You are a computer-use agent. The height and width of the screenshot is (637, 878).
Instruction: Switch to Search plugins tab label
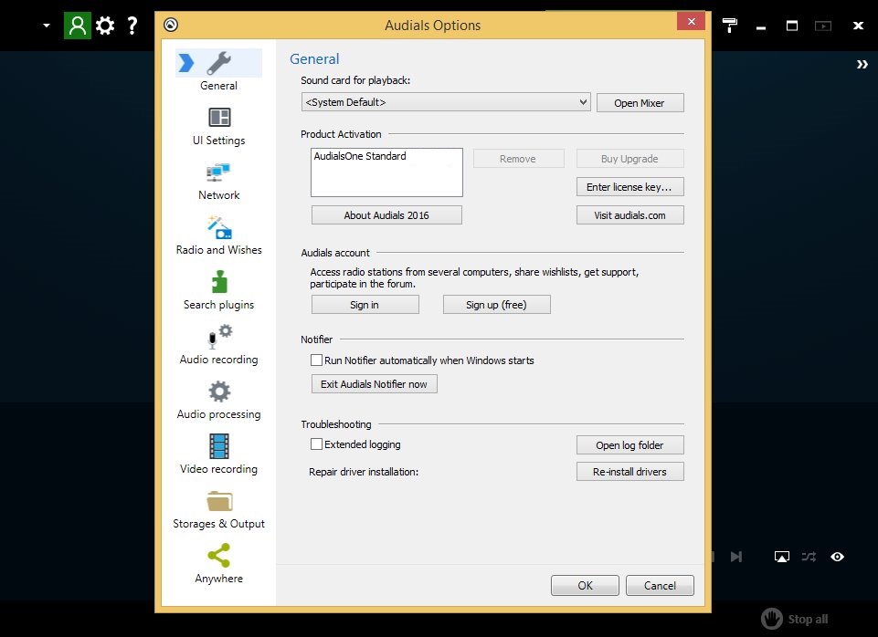(x=219, y=305)
